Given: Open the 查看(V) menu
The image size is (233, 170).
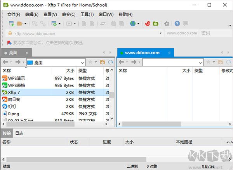Looking at the screenshot, I should (x=50, y=14).
